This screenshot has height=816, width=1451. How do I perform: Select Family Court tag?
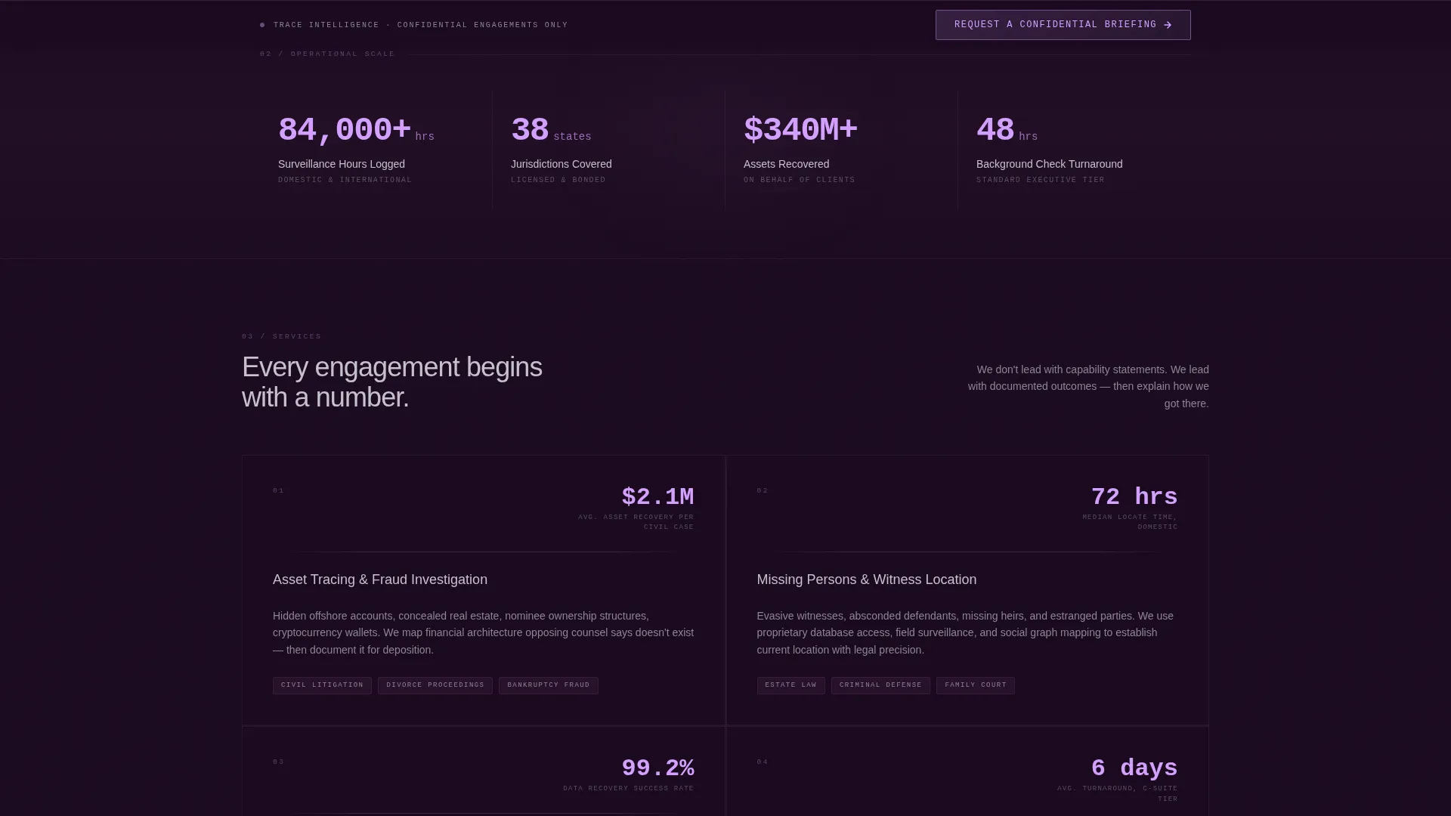[976, 685]
